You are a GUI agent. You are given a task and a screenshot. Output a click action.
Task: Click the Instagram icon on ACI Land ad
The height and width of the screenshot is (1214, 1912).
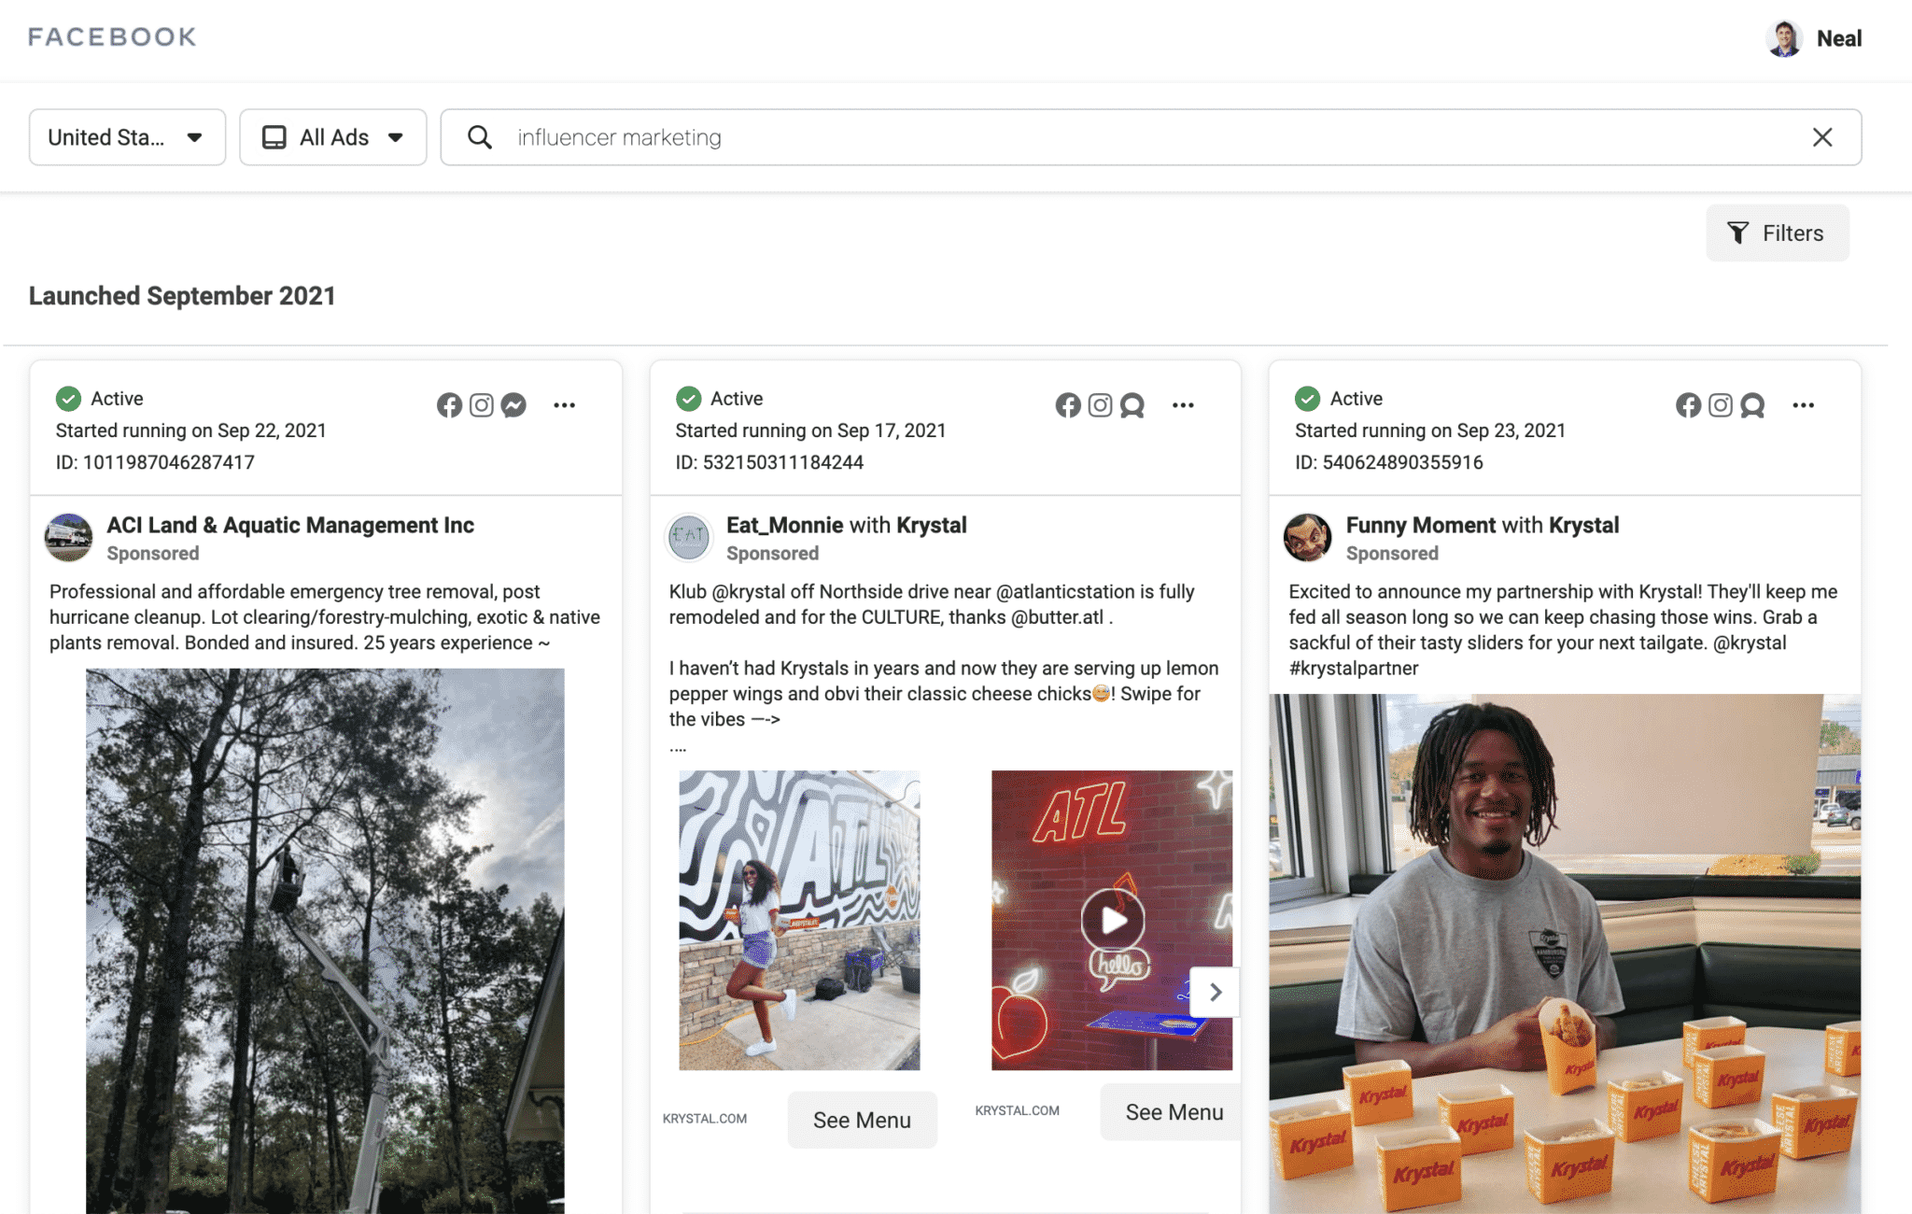click(x=482, y=404)
